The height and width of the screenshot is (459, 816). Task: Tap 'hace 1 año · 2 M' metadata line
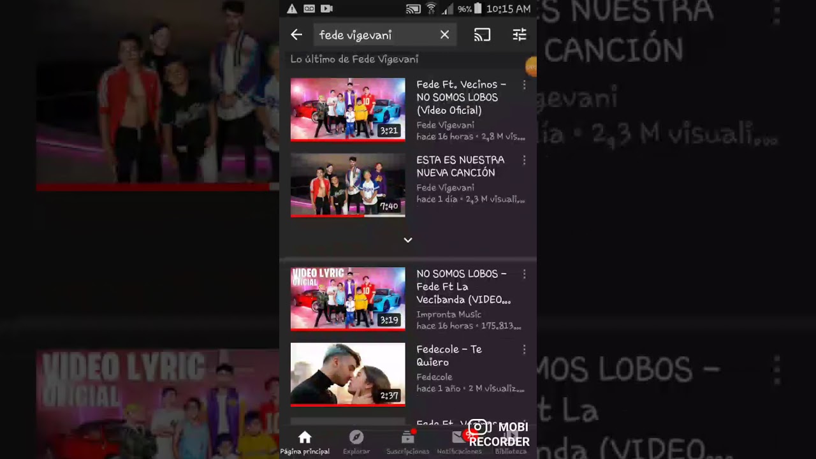coord(470,388)
